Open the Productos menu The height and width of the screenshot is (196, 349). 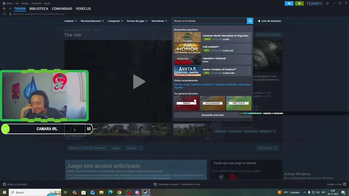coord(36,3)
